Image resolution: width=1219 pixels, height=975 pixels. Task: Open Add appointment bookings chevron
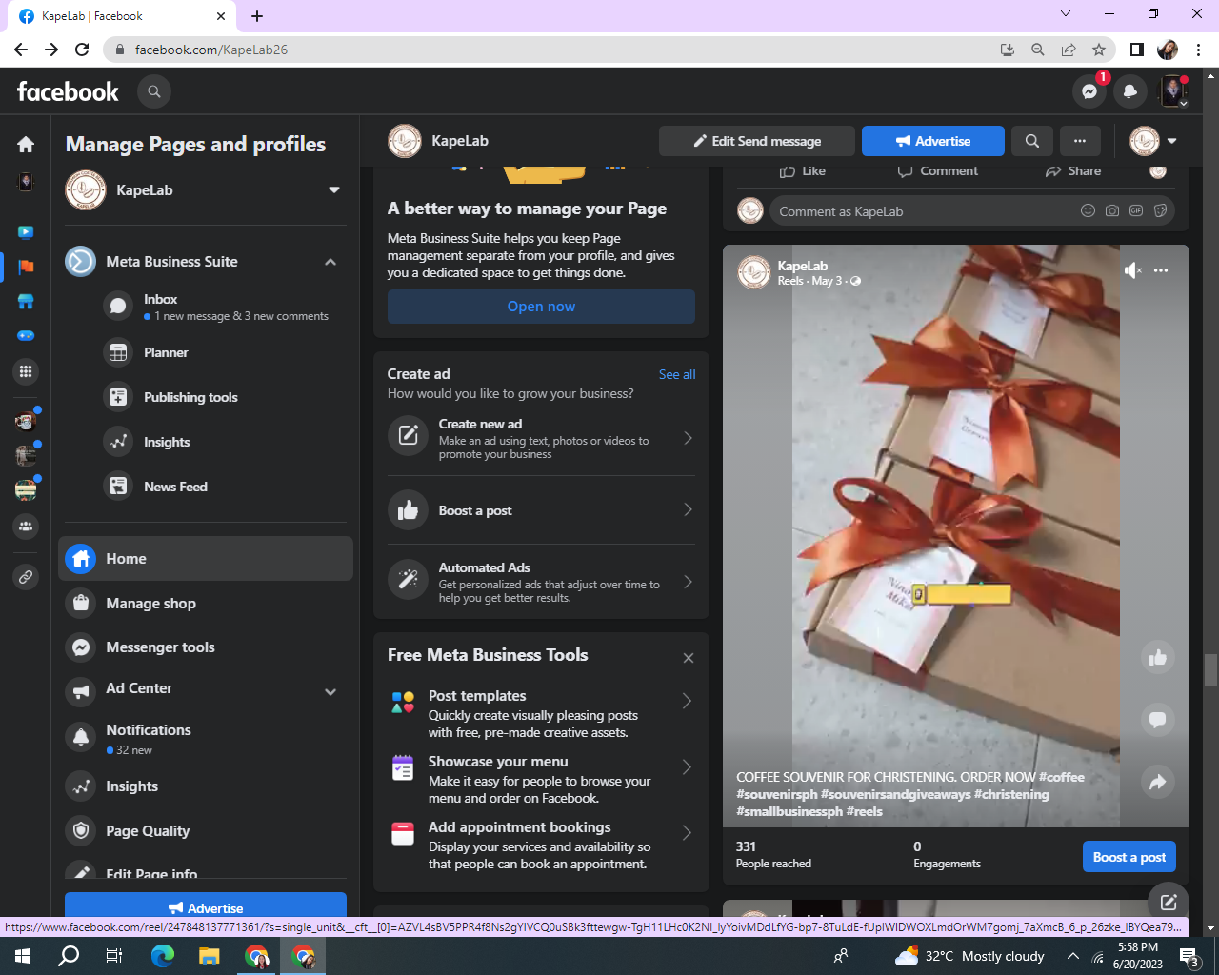(x=687, y=832)
